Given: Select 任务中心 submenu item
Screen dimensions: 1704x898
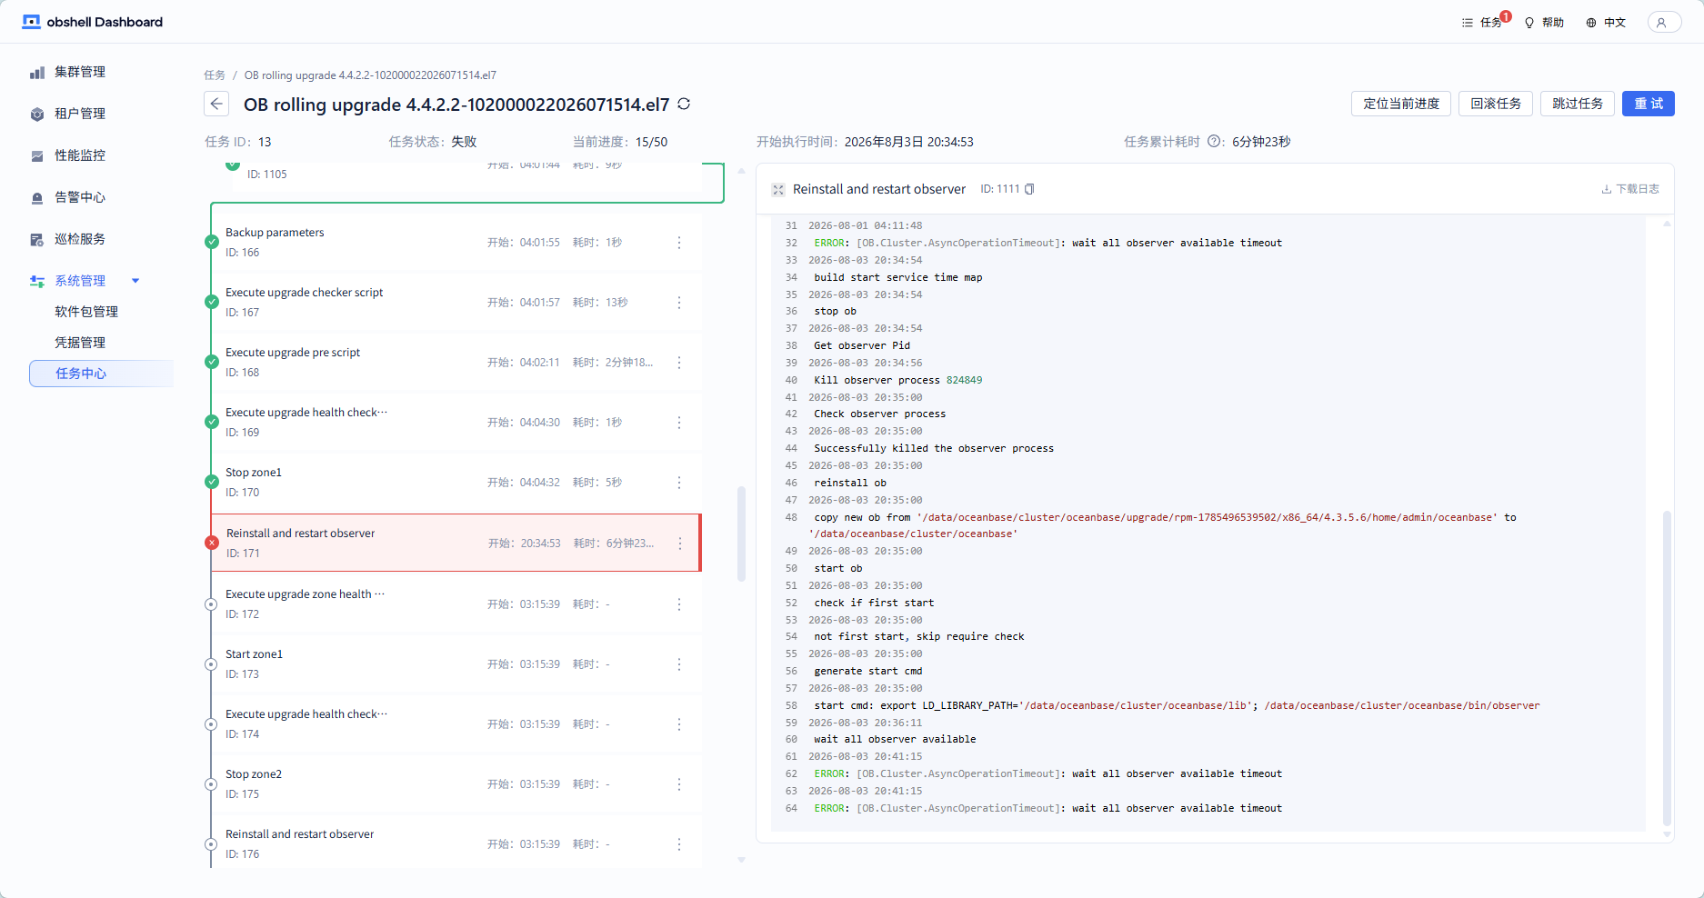Looking at the screenshot, I should click(x=101, y=374).
